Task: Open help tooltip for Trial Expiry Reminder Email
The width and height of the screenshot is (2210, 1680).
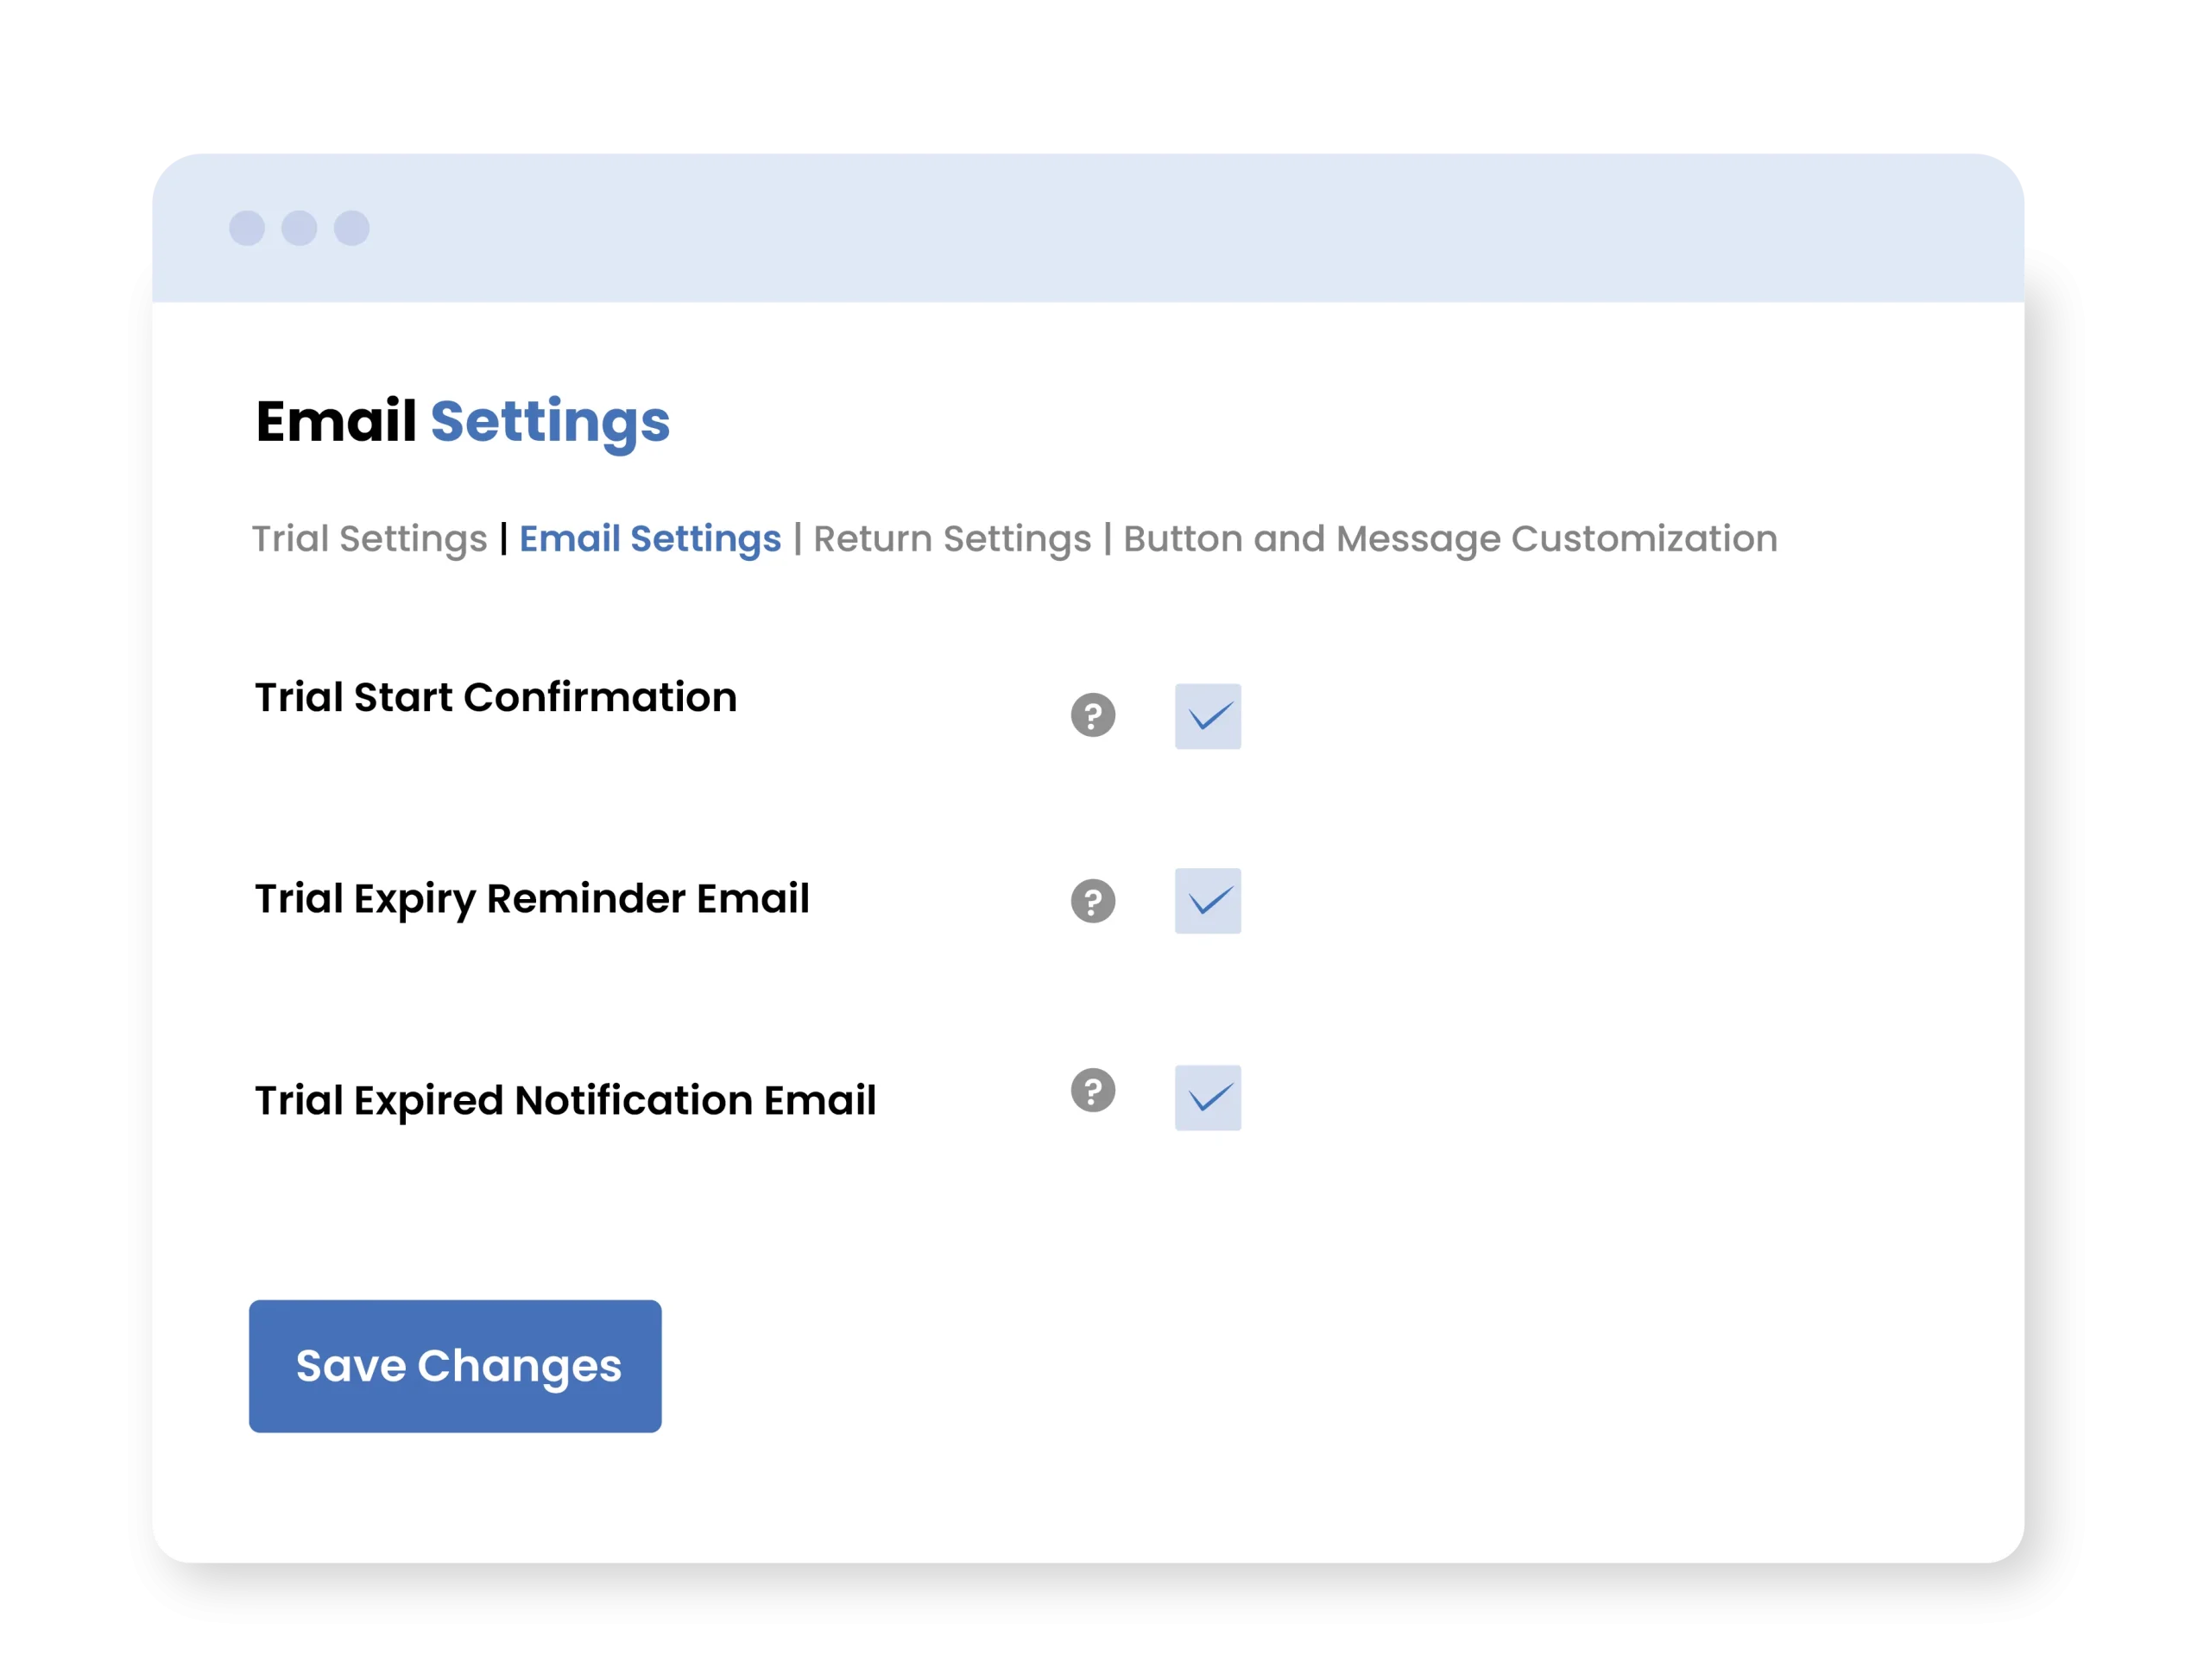Action: [x=1093, y=901]
